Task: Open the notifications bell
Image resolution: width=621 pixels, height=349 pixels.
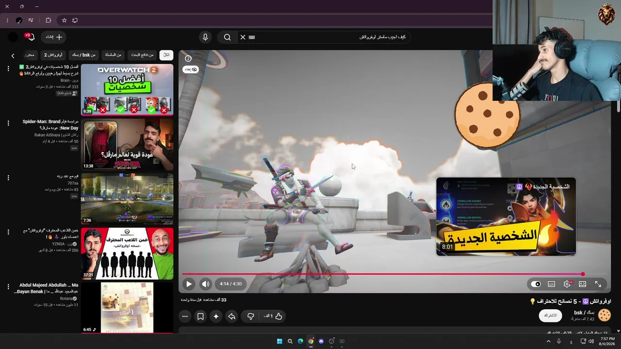Action: tap(31, 37)
